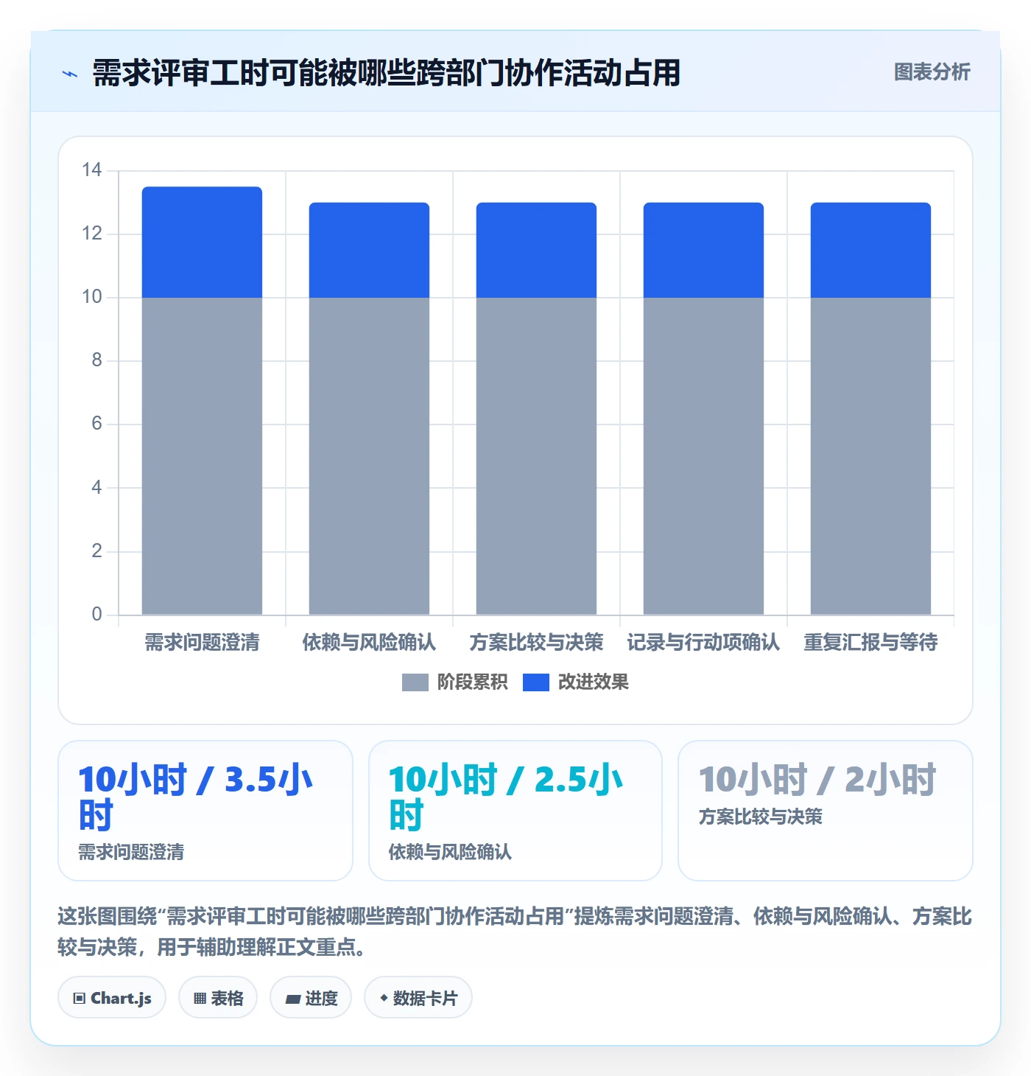Click the card title 需求评审工时可能被哪些跨部门协作活动占用
The height and width of the screenshot is (1076, 1031).
pyautogui.click(x=386, y=74)
